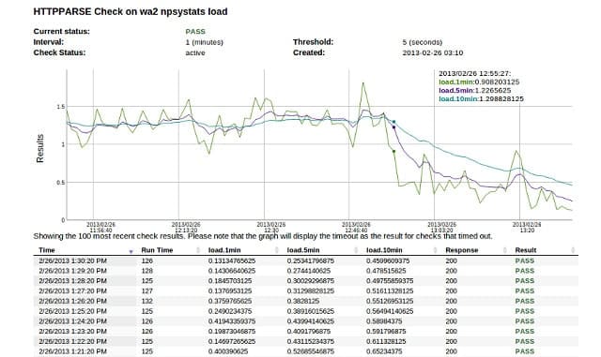The width and height of the screenshot is (601, 357).
Task: Click run time 127 in 1:27:20 row
Action: [146, 291]
